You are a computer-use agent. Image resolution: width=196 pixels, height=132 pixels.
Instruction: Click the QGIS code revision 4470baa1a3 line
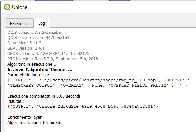[38, 38]
